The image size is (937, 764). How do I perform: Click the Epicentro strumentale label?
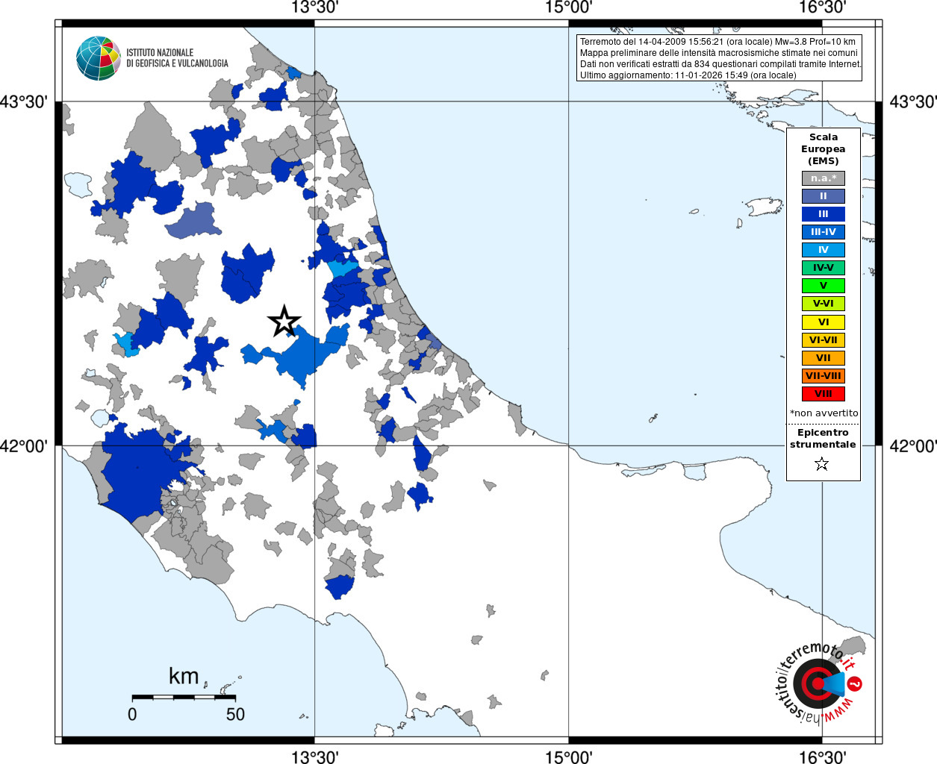pyautogui.click(x=823, y=439)
